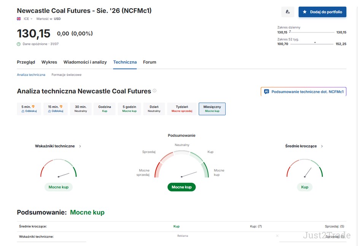Click info icon beside Analiza techniczna heading
The height and width of the screenshot is (246, 358).
[x=154, y=90]
